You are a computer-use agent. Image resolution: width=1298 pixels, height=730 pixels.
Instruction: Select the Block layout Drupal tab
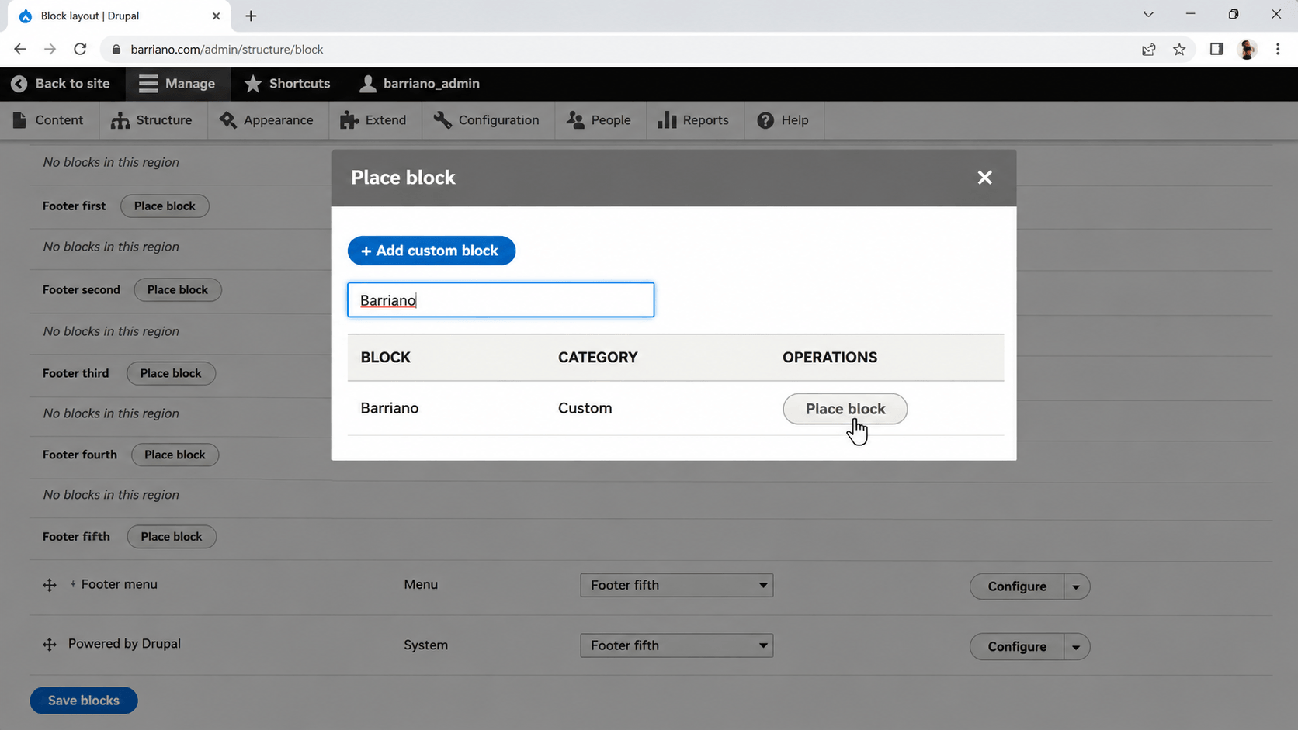[x=118, y=16]
